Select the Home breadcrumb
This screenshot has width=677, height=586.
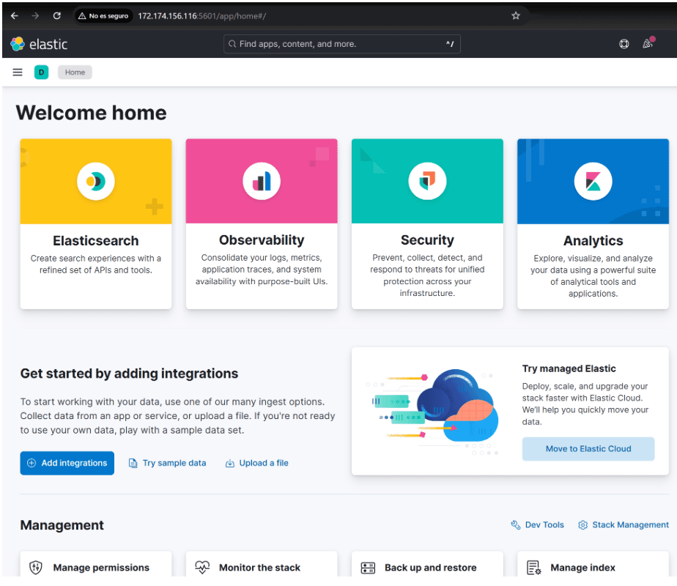pyautogui.click(x=74, y=72)
